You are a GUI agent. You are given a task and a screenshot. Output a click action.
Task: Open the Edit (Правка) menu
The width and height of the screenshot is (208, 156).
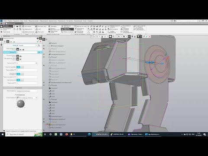(10, 21)
